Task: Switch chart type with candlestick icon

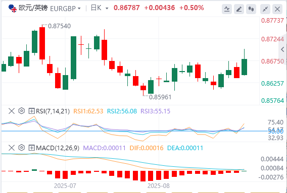Action: point(251,9)
